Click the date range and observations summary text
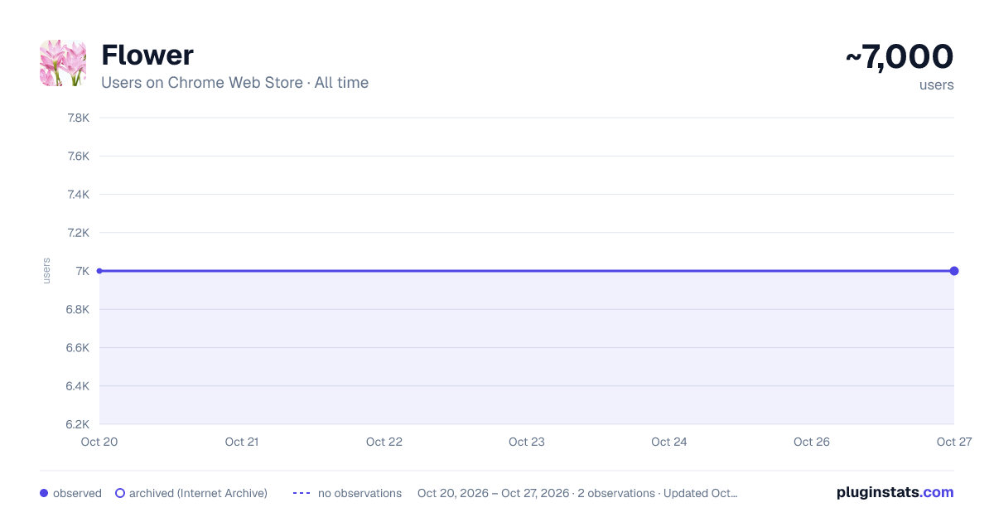The height and width of the screenshot is (522, 994). (577, 493)
